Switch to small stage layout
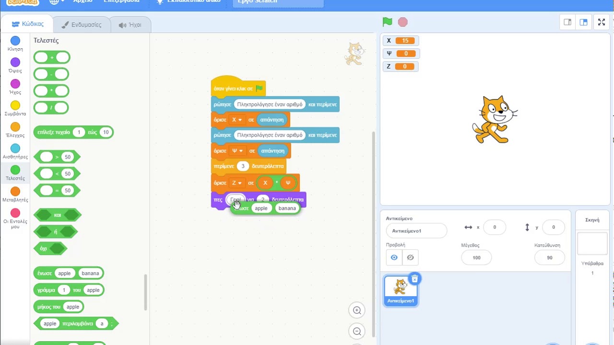The width and height of the screenshot is (614, 345). click(x=567, y=22)
